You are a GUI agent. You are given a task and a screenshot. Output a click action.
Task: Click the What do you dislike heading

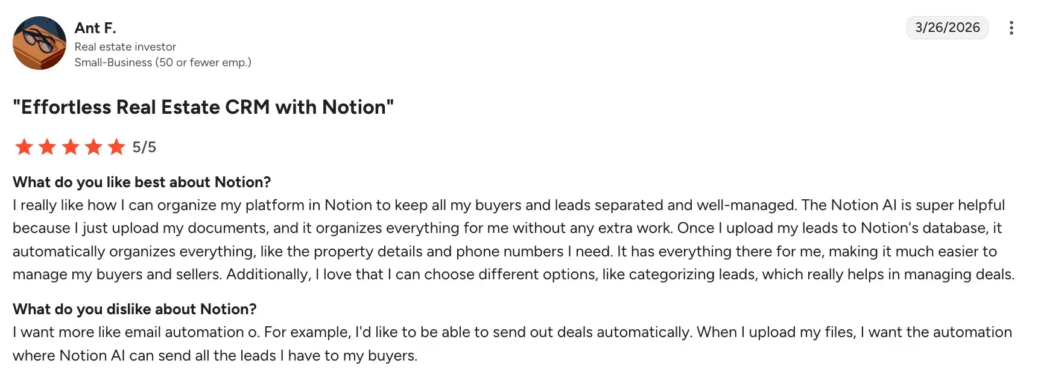click(134, 309)
